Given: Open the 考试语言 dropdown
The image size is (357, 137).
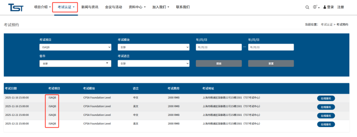Looking at the screenshot, I should [x=153, y=63].
